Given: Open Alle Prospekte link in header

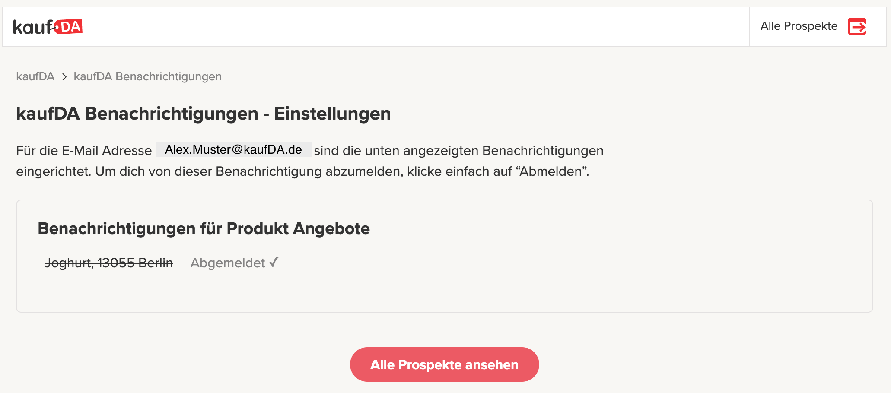Looking at the screenshot, I should point(799,26).
